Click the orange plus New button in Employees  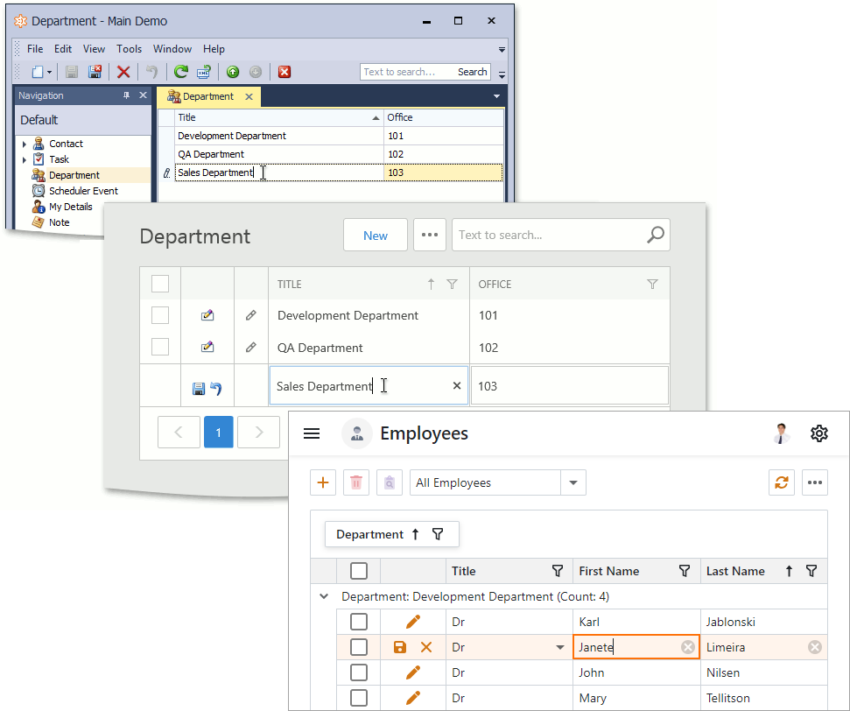click(x=323, y=482)
